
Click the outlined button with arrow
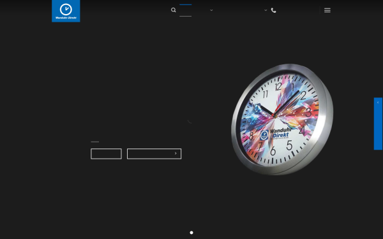click(x=154, y=154)
